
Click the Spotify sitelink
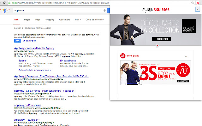pos(22,60)
